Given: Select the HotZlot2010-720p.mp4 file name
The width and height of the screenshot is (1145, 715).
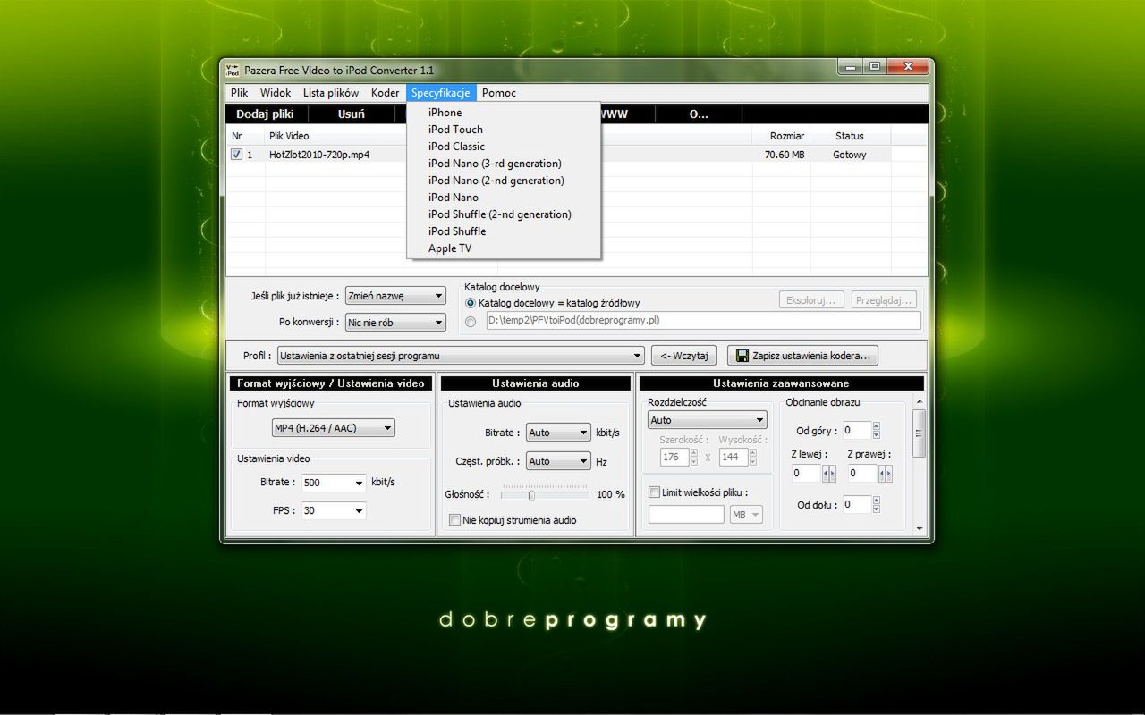Looking at the screenshot, I should 319,155.
